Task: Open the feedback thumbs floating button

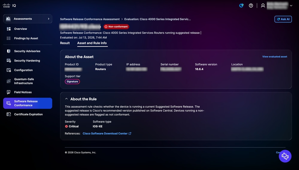Action: 285,156
